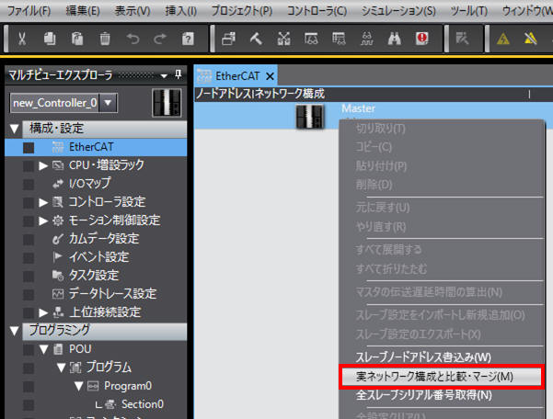553x419 pixels.
Task: Open the シミュレーション(S) menu
Action: point(398,11)
